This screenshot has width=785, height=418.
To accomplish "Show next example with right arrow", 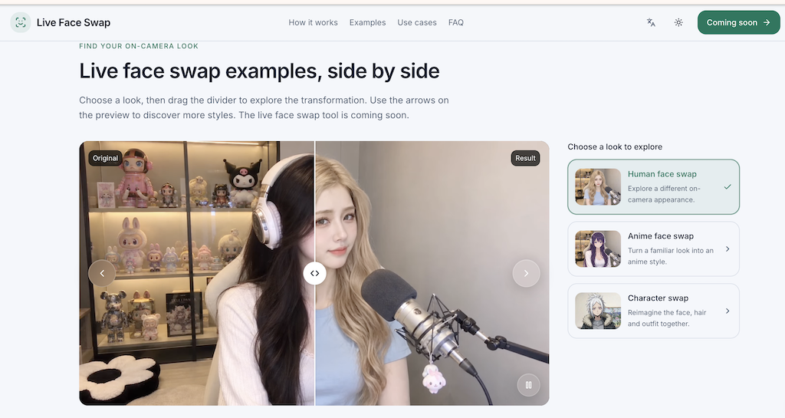I will click(526, 273).
